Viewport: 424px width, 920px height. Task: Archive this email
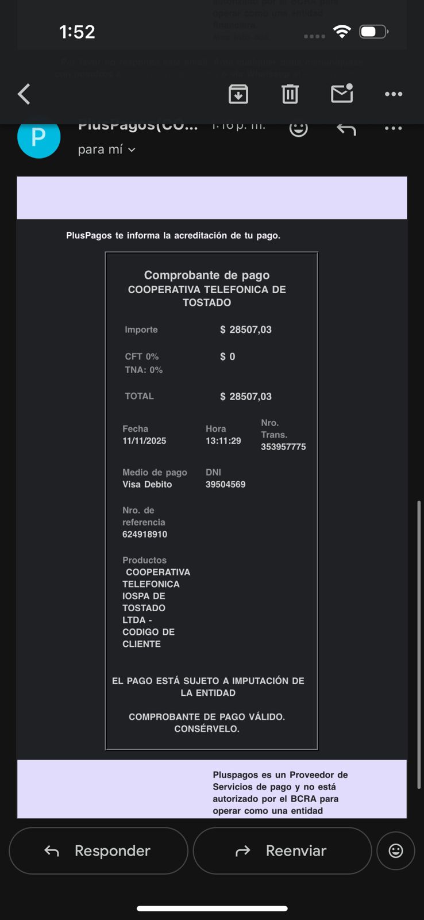pos(238,94)
